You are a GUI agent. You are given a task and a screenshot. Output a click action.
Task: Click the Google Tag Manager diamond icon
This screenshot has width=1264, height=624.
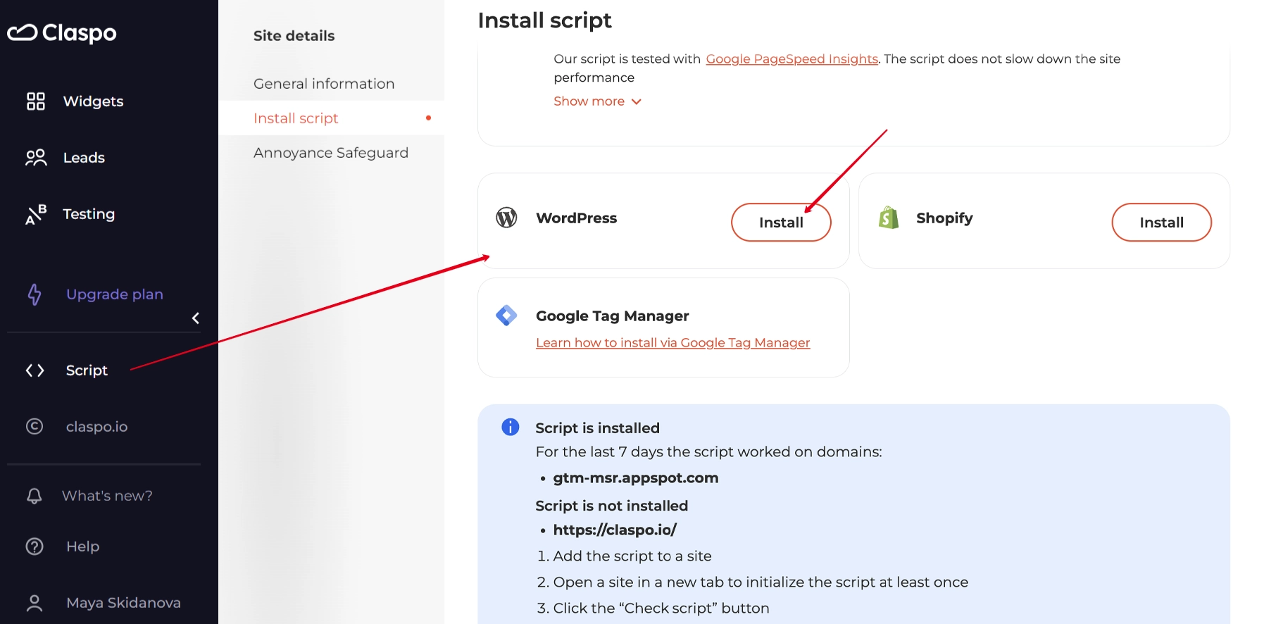506,316
